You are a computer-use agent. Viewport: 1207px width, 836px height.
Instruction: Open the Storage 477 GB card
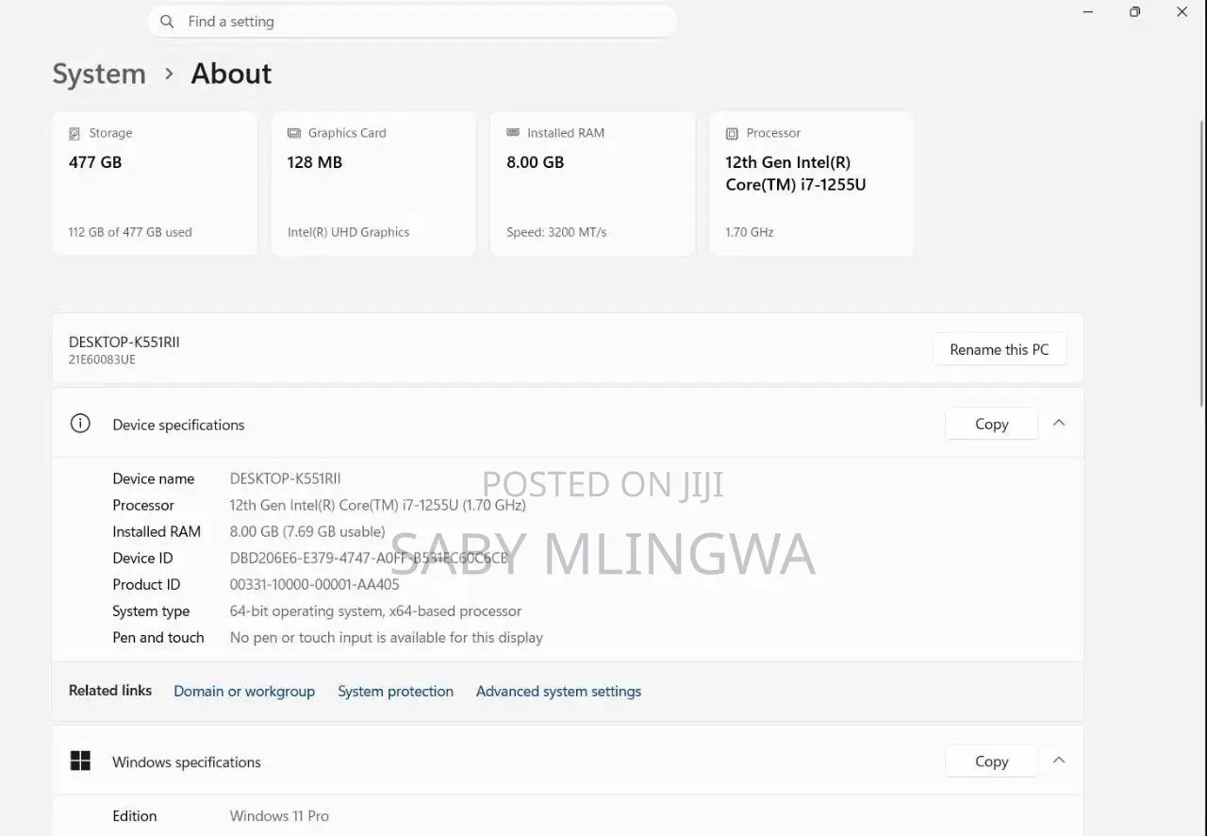click(155, 183)
